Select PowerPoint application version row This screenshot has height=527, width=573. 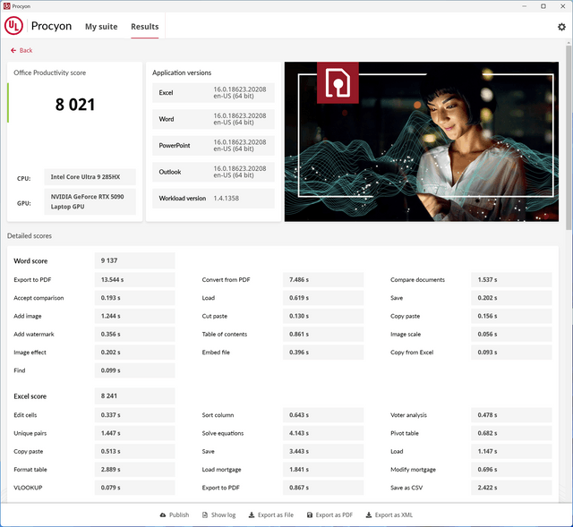coord(213,145)
